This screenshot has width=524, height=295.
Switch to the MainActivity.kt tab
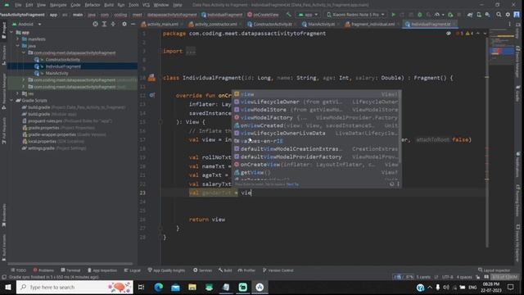[x=321, y=24]
